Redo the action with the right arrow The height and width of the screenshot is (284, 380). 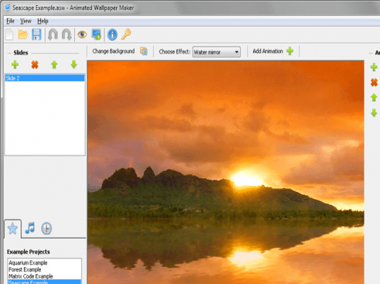coord(67,35)
